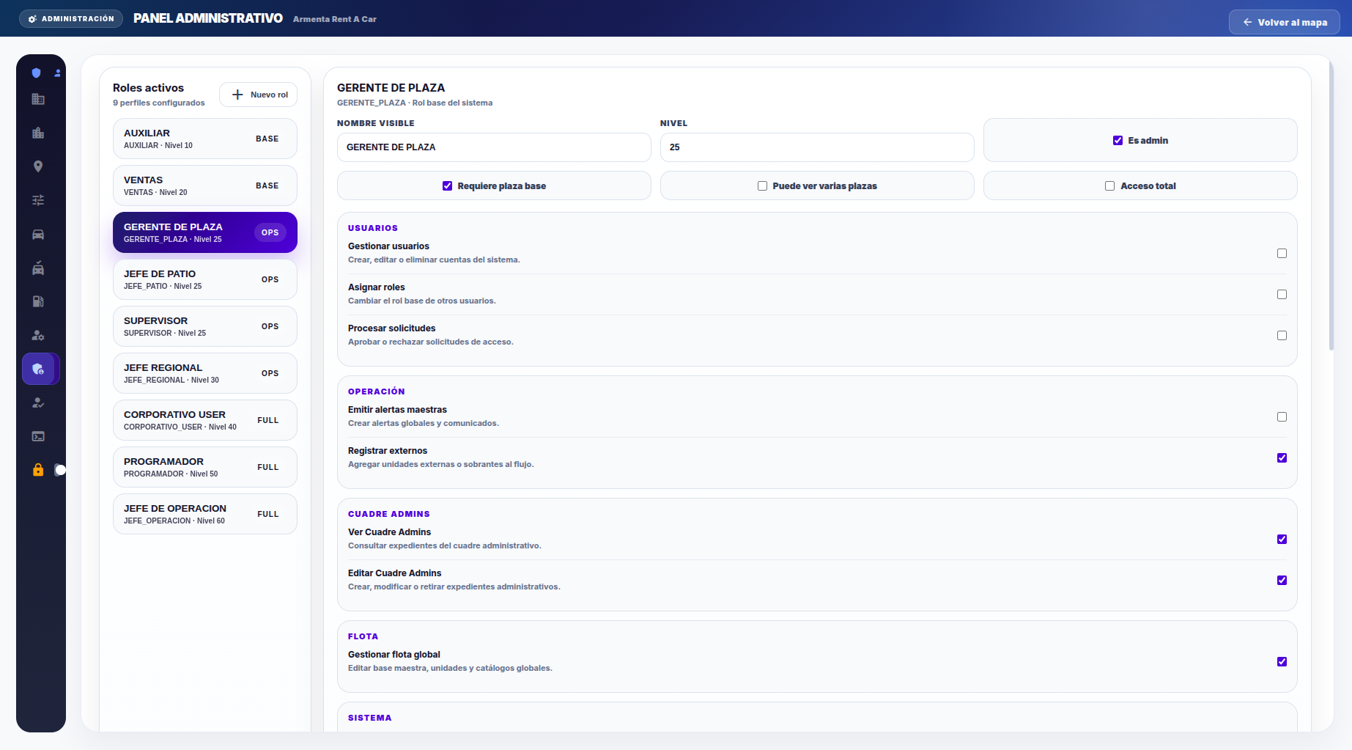The width and height of the screenshot is (1352, 750).
Task: Click the CUADRE ADMINS section heading
Action: click(x=389, y=514)
